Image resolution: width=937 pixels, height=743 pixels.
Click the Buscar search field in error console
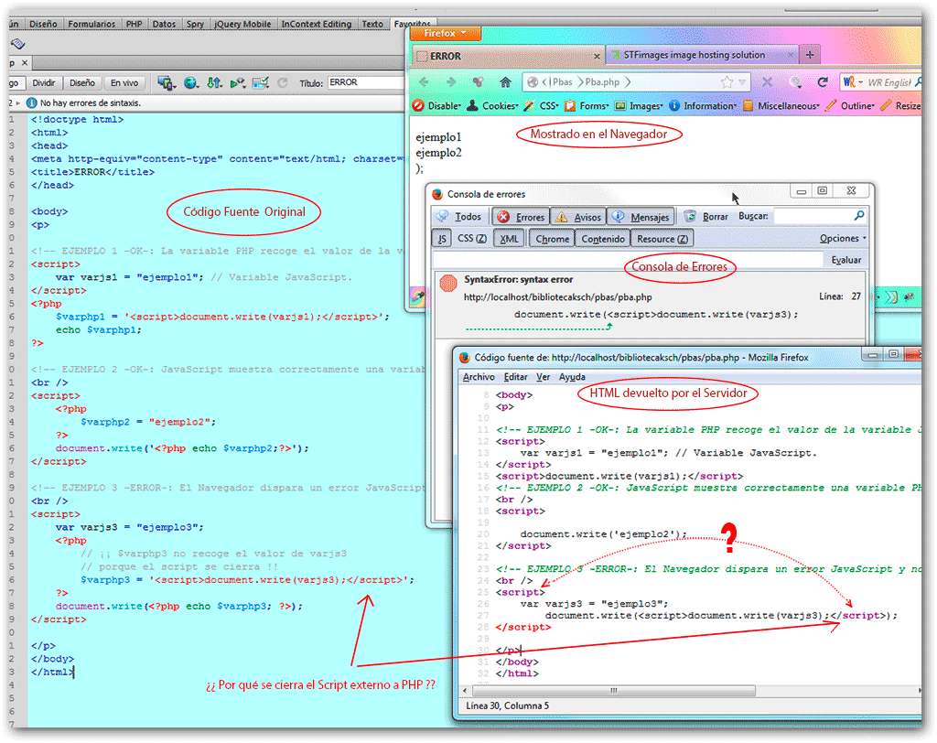pos(820,216)
